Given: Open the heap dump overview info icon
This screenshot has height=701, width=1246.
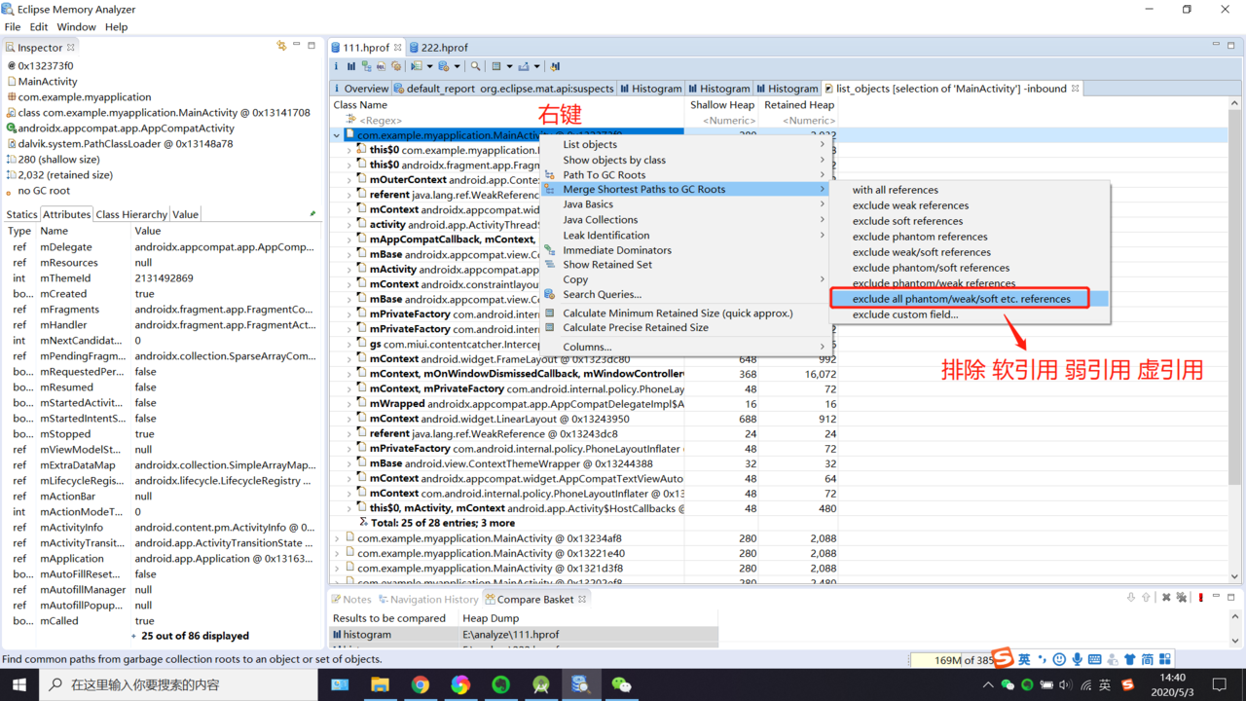Looking at the screenshot, I should (x=336, y=66).
